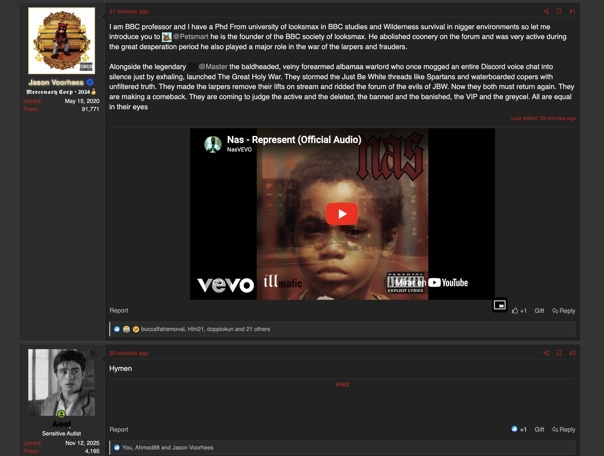Click the 91,771 posts count
The image size is (604, 456).
(90, 109)
